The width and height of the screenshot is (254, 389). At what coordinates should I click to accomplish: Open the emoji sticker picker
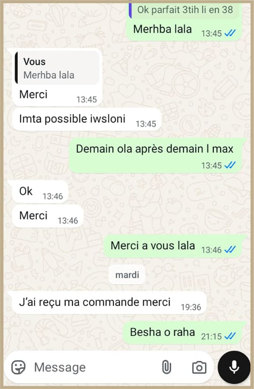18,367
